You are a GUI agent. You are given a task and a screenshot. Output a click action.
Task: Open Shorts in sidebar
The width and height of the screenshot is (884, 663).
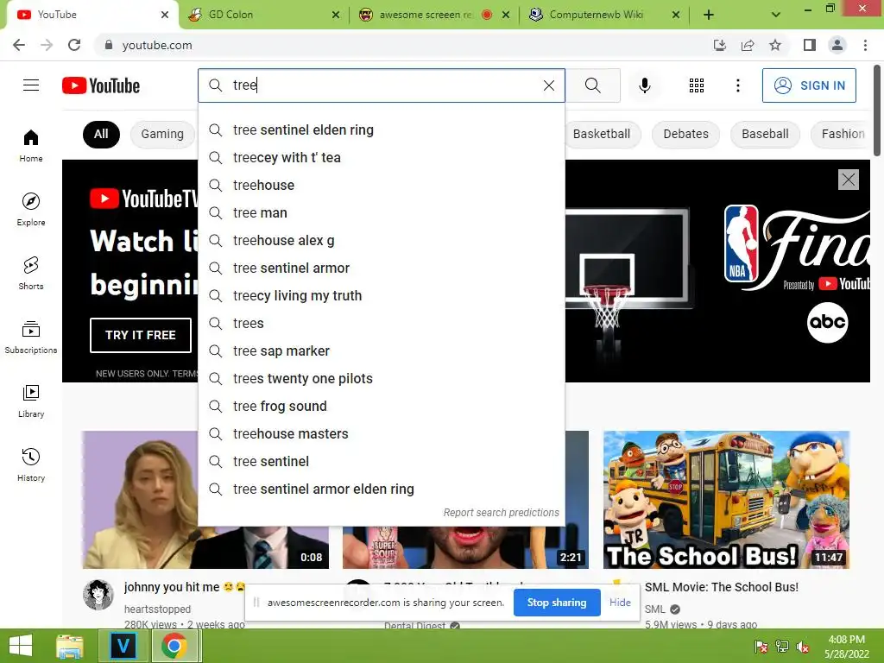(31, 273)
